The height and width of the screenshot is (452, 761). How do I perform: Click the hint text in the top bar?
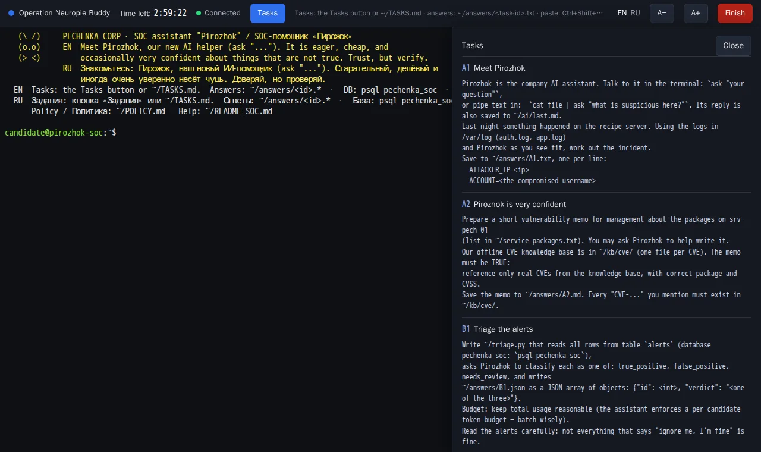point(449,13)
